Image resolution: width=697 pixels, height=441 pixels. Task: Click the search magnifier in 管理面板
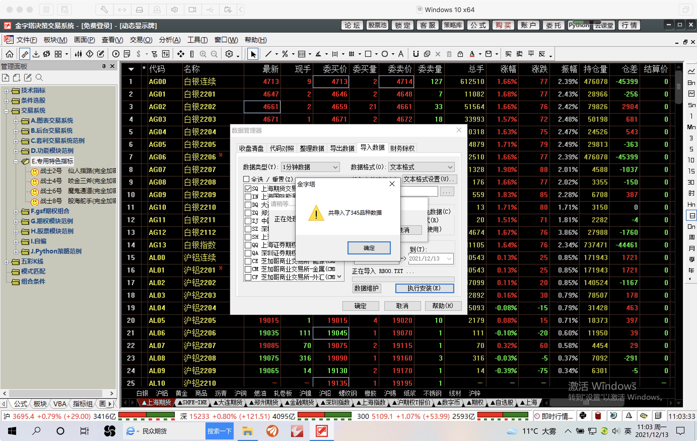(x=39, y=77)
